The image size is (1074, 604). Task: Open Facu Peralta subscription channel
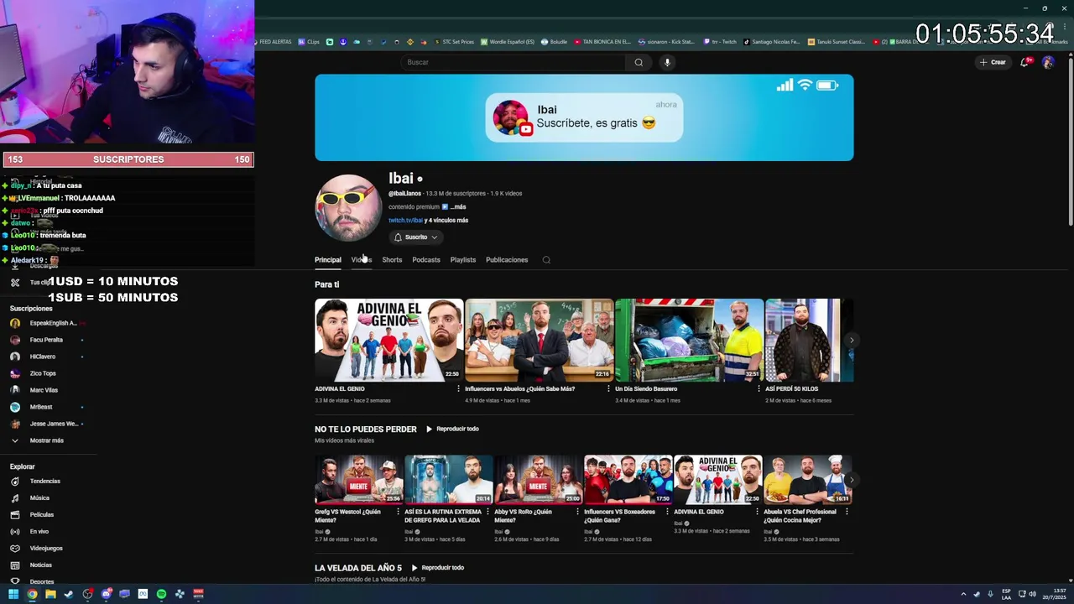tap(46, 340)
